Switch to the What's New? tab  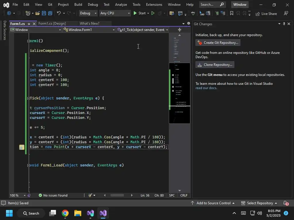point(90,23)
